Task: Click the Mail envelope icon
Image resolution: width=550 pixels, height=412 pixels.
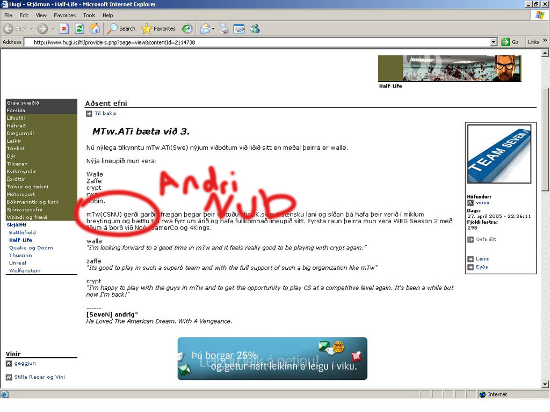Action: [x=205, y=29]
